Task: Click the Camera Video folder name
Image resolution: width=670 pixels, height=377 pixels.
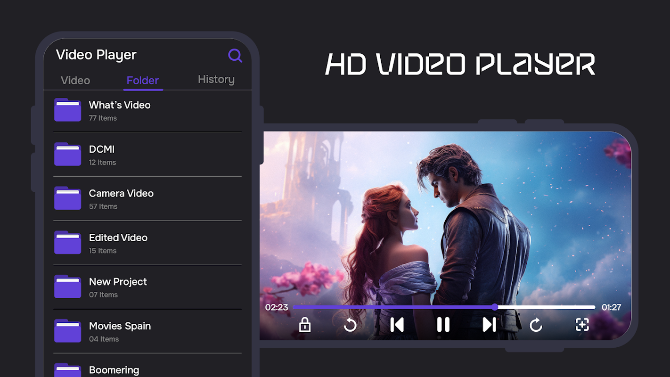Action: point(121,193)
